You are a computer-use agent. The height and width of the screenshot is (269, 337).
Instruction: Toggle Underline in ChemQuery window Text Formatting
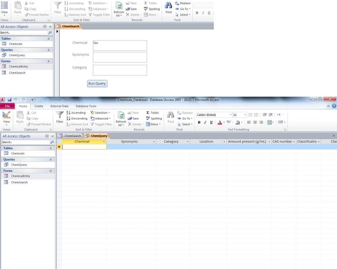click(x=211, y=122)
